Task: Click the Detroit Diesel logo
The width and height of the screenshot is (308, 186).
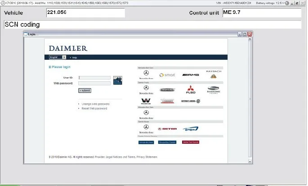Action: coord(191,101)
